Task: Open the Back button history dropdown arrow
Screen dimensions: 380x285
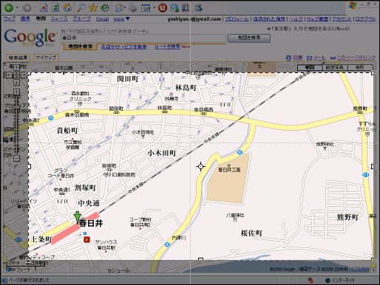Action: point(17,8)
